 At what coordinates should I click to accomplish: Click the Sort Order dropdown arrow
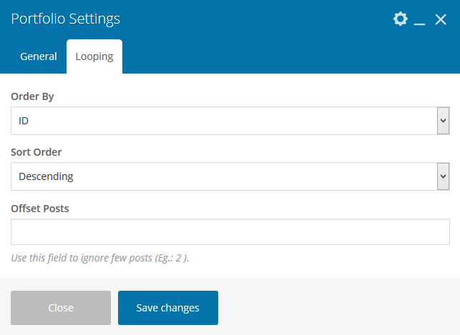(x=443, y=176)
